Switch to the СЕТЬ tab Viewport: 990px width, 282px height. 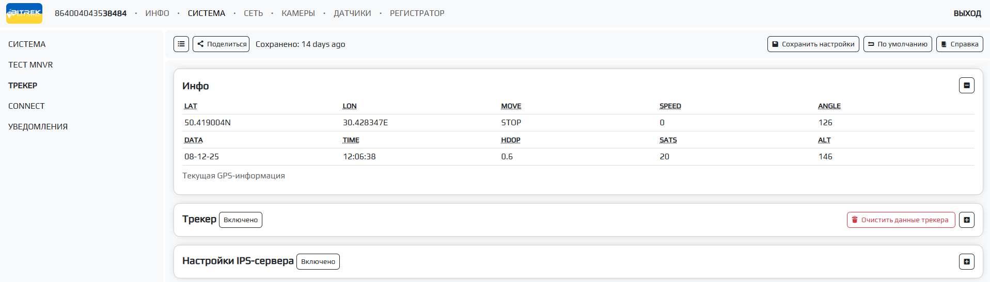click(x=253, y=13)
